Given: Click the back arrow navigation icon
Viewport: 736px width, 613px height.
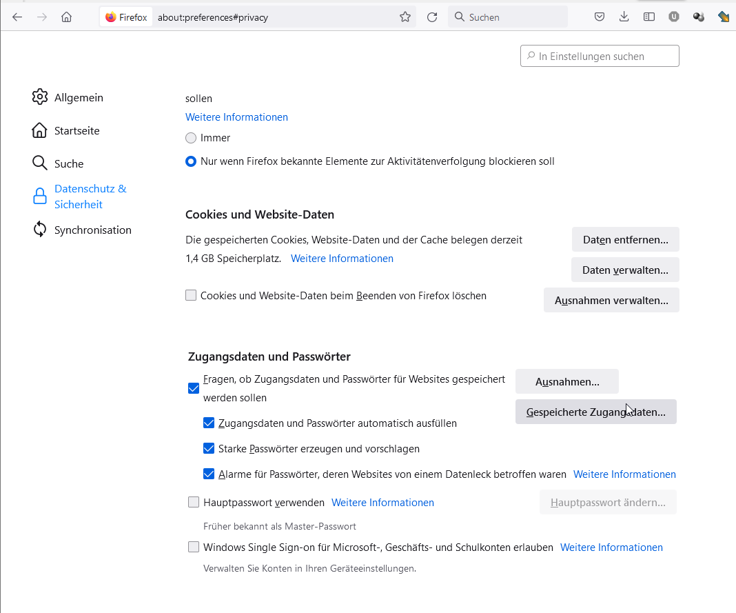Looking at the screenshot, I should pyautogui.click(x=17, y=17).
